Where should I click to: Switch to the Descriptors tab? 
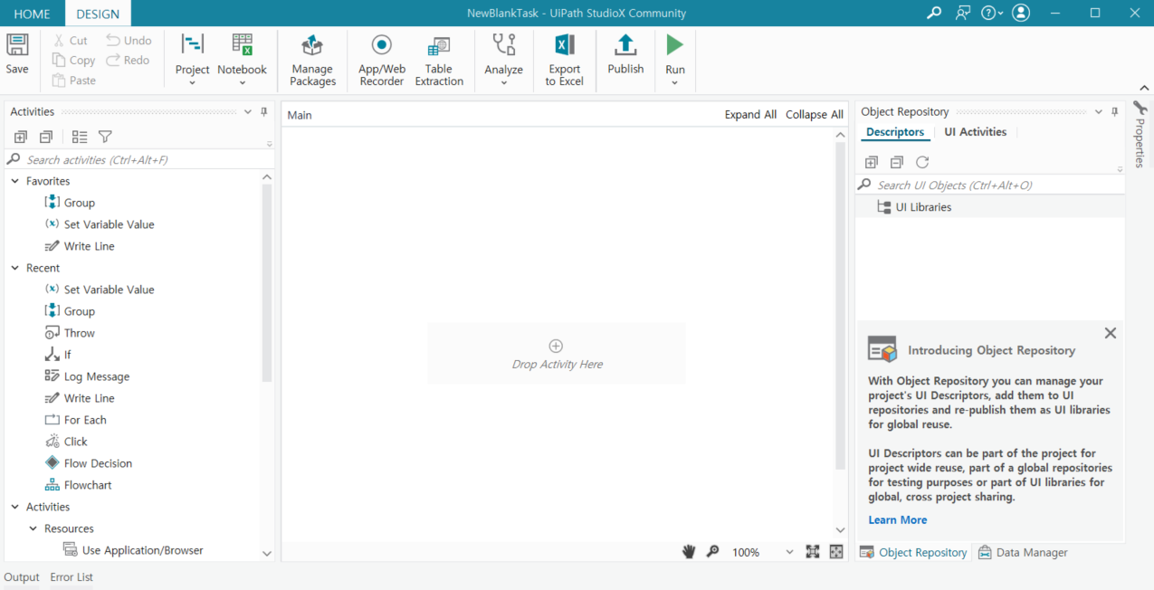click(x=895, y=132)
